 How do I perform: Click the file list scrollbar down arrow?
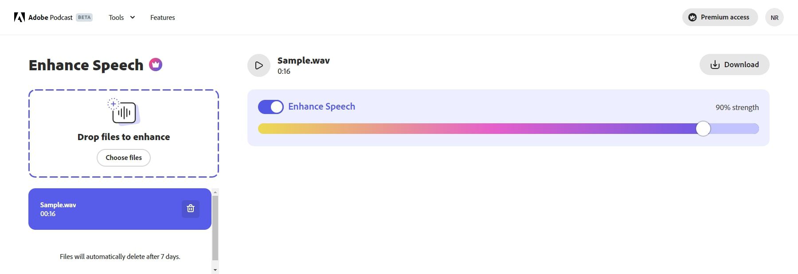pos(215,269)
